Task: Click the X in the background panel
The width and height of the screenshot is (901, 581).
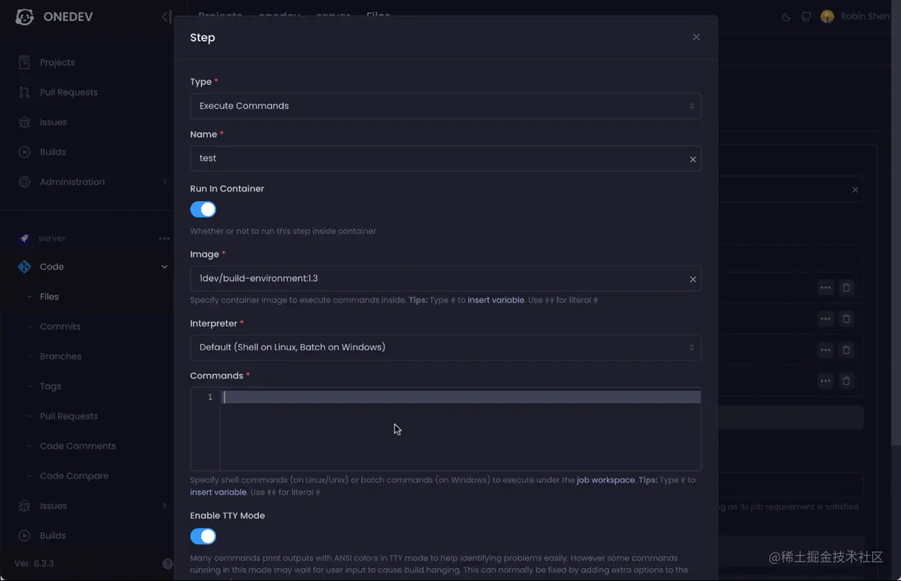Action: [855, 190]
